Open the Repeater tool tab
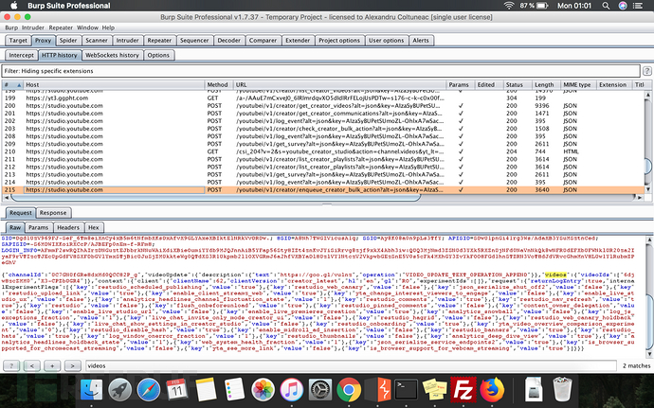This screenshot has height=408, width=654. [159, 41]
